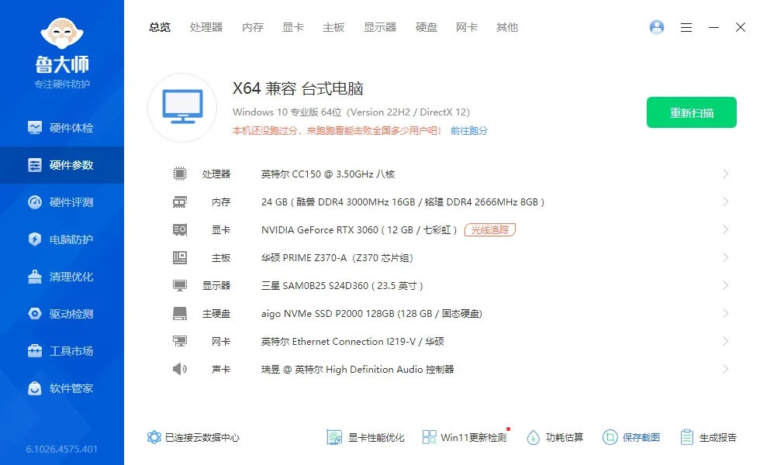Open 硬件体检 hardware checkup icon
Screen dimensions: 760x465
tap(35, 128)
